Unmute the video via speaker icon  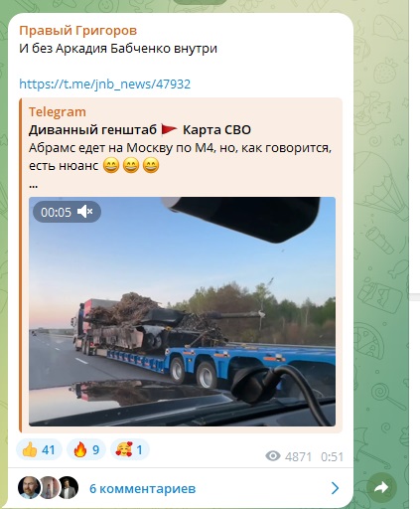[84, 212]
